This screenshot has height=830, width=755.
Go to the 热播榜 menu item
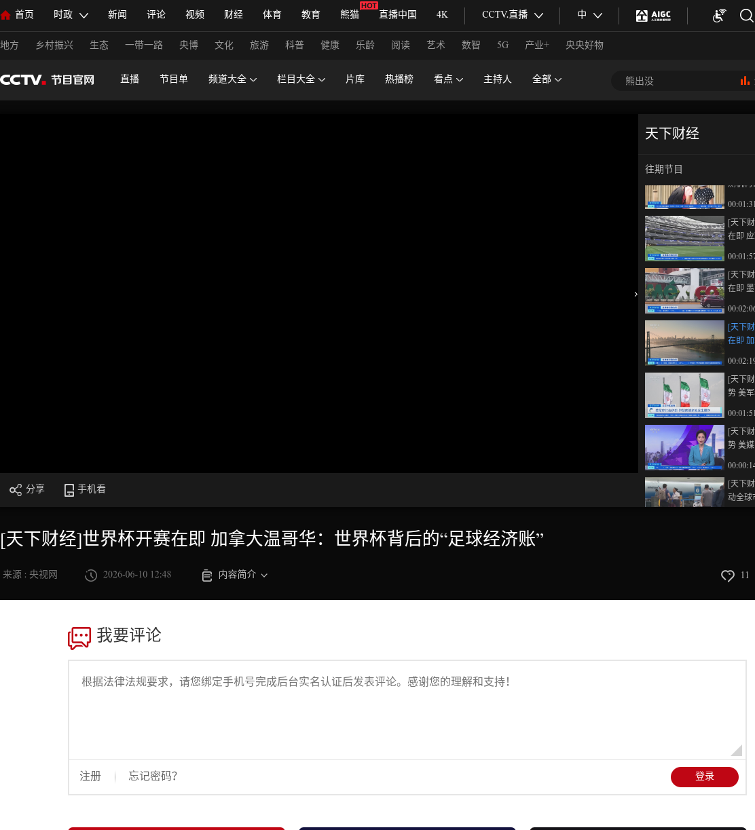[x=399, y=79]
